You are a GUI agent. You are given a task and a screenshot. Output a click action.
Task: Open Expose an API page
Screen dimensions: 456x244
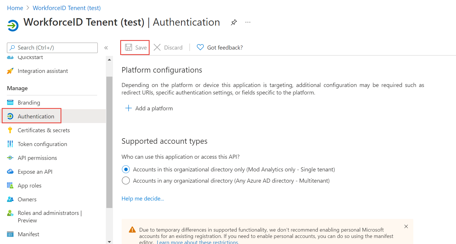pyautogui.click(x=35, y=172)
